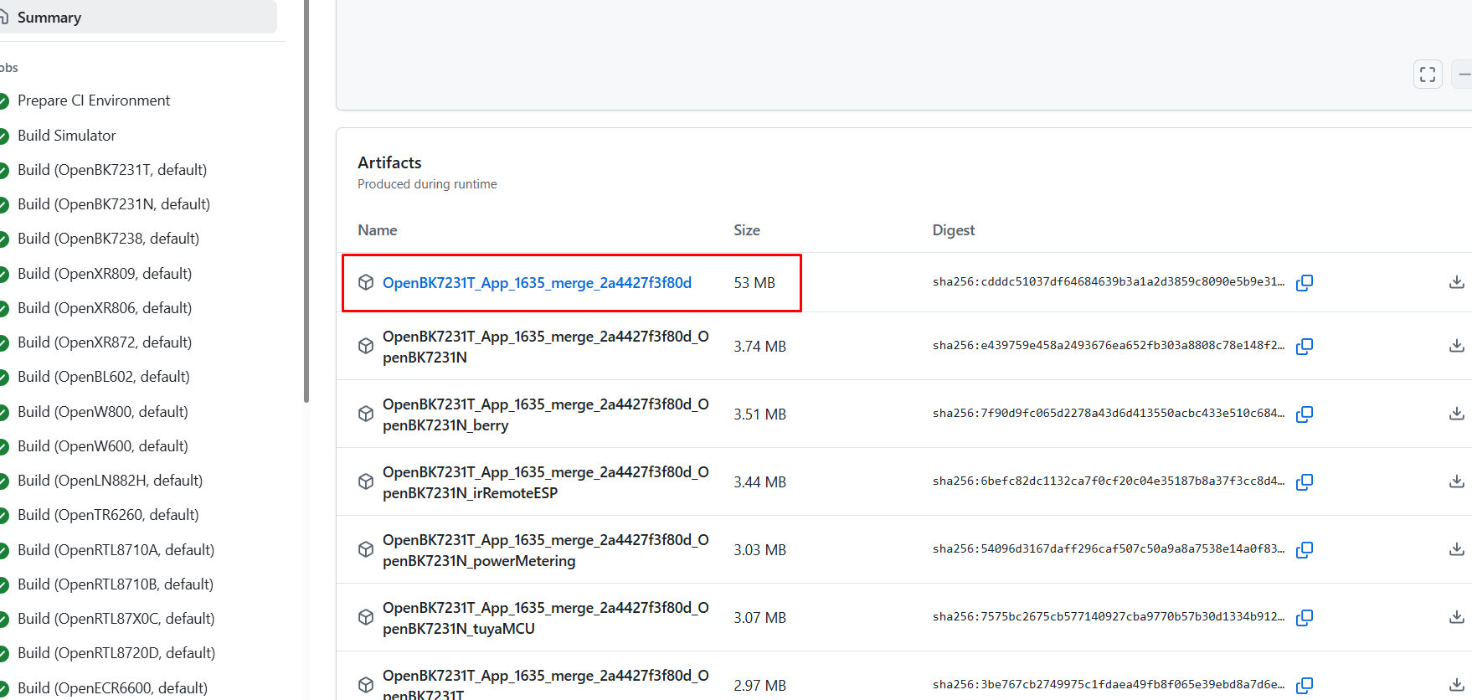The height and width of the screenshot is (700, 1472).
Task: Enter fullscreen for workflow graph
Action: [x=1428, y=75]
